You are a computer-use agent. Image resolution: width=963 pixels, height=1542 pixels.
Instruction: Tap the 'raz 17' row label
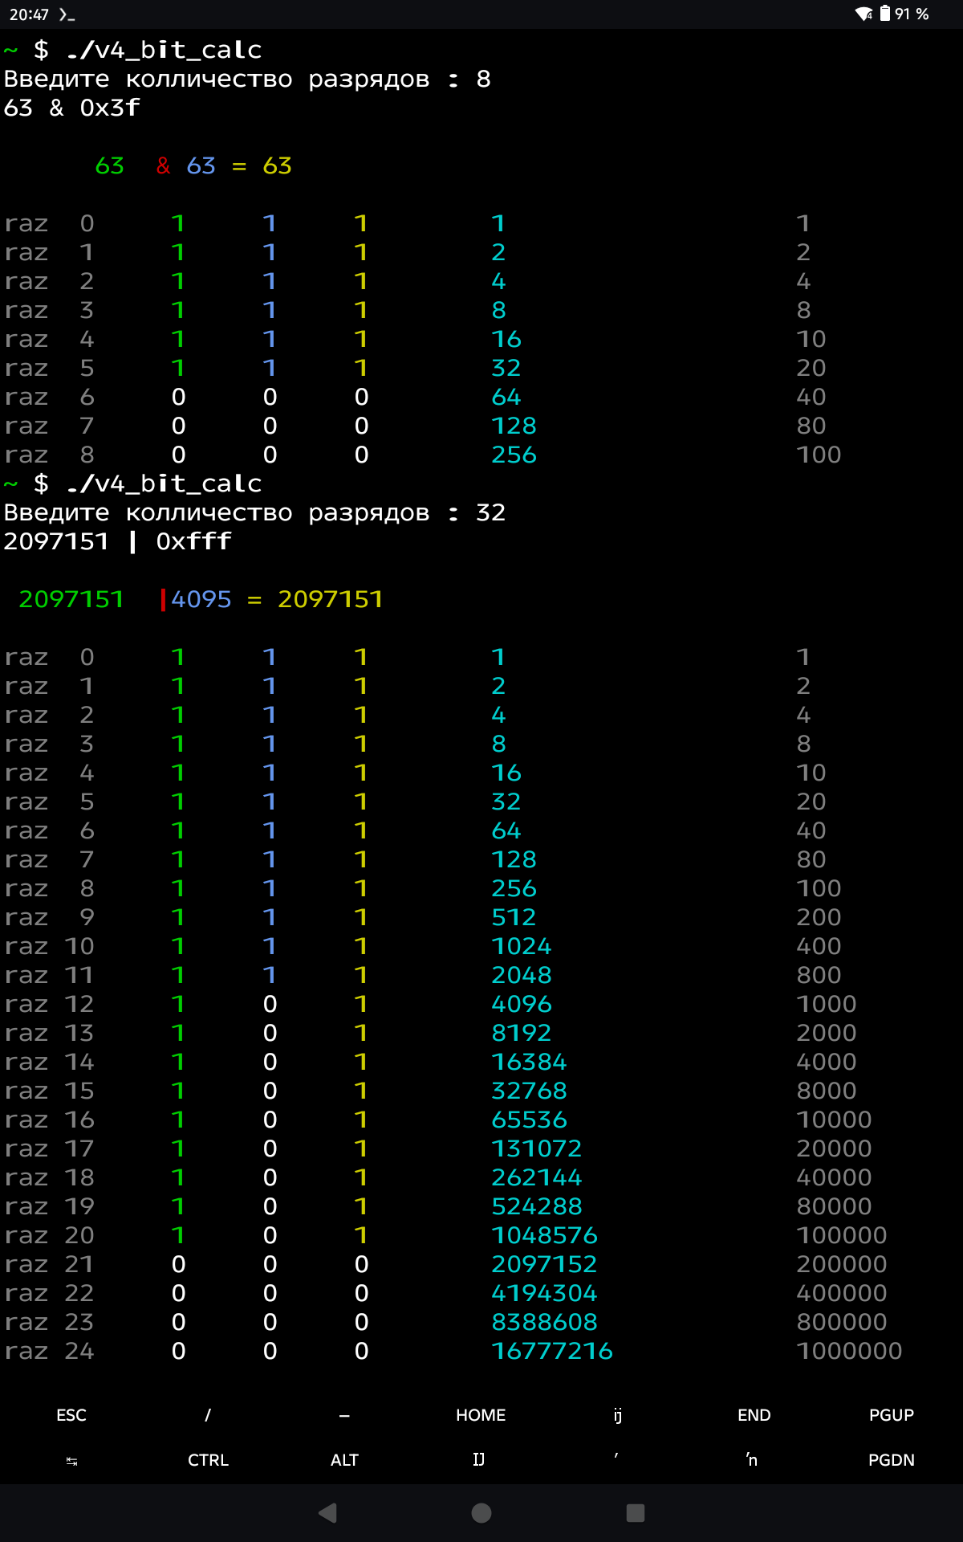tap(49, 1148)
